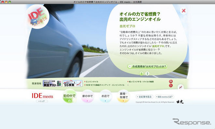Click the upper red round badge icon

[171, 81]
